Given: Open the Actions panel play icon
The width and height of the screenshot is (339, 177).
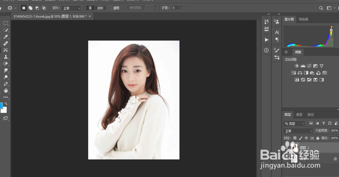Looking at the screenshot, I should pos(266,40).
